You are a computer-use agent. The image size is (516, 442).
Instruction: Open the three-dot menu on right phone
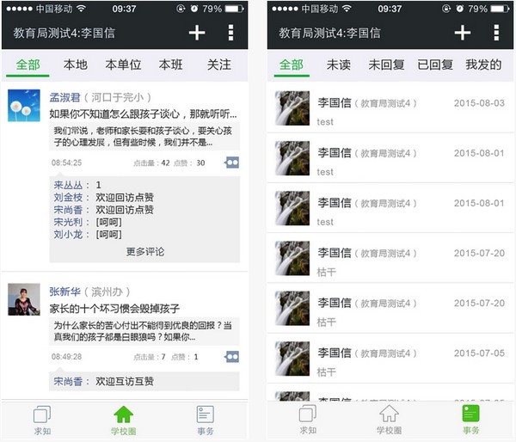pyautogui.click(x=496, y=33)
